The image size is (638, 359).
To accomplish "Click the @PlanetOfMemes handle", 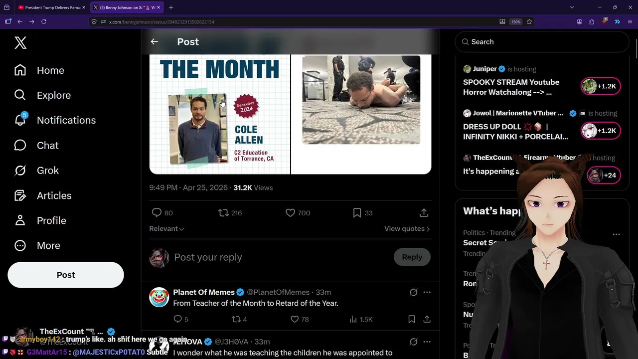I will (278, 292).
